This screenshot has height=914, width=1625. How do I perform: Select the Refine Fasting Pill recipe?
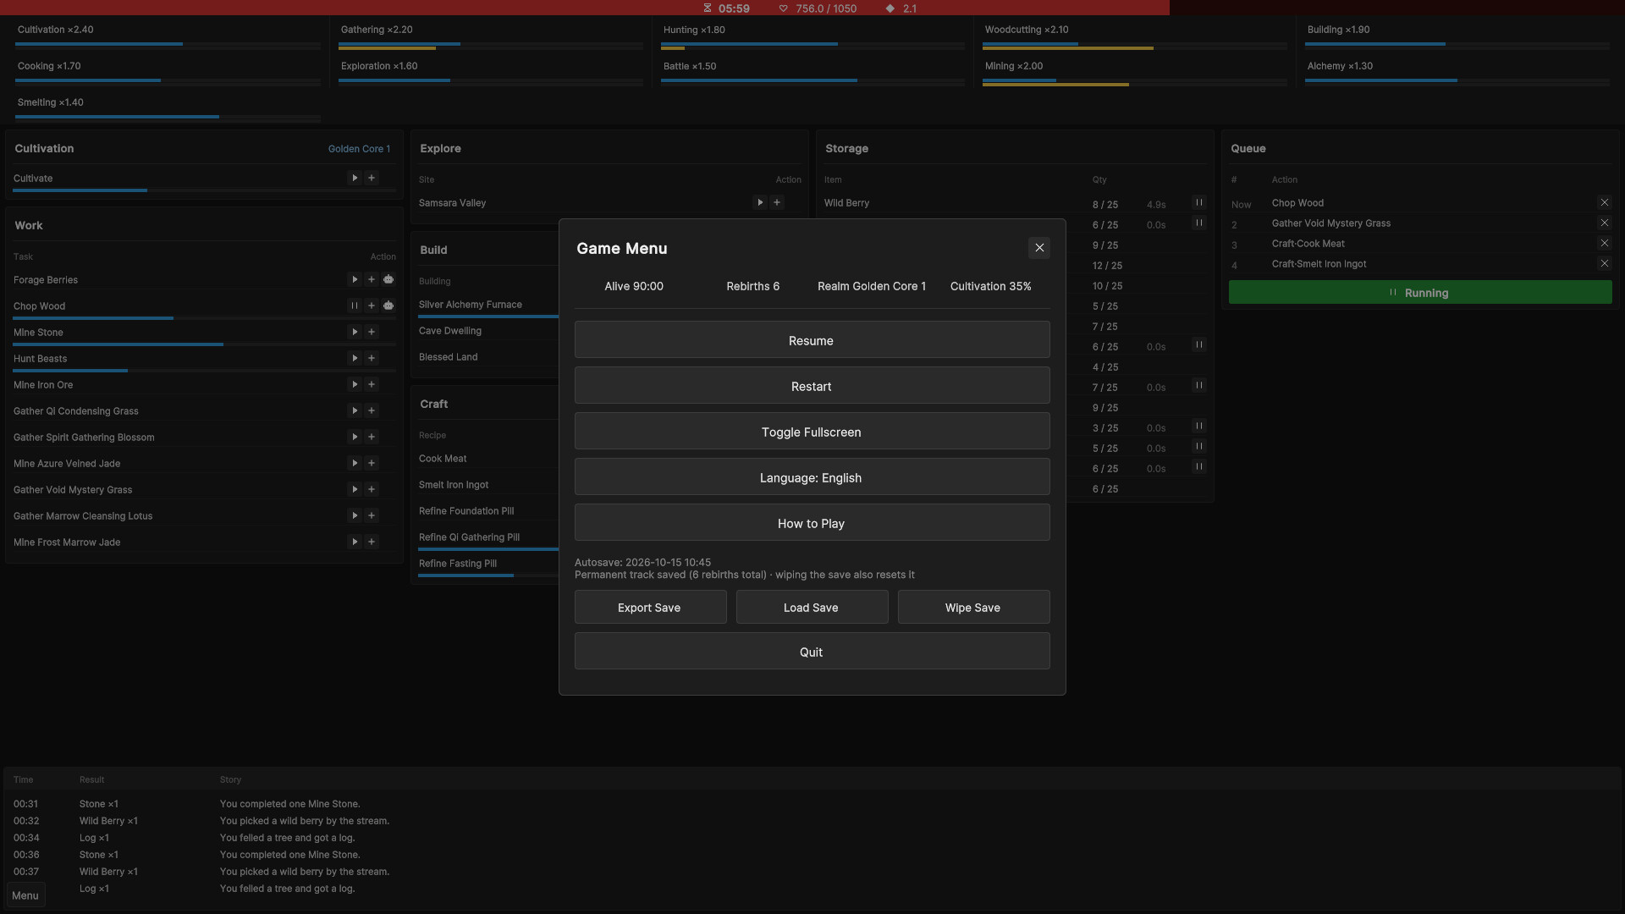tap(488, 564)
